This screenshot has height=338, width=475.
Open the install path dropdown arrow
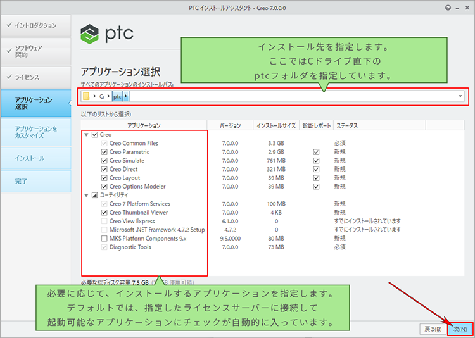coord(460,96)
